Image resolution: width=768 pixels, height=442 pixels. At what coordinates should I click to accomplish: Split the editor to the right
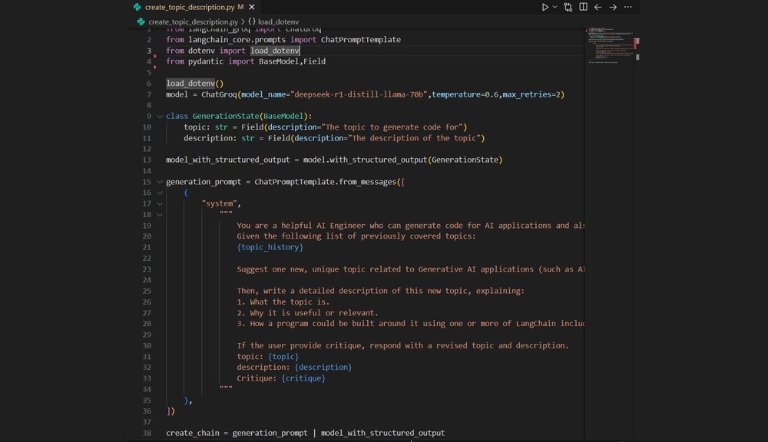pyautogui.click(x=583, y=7)
